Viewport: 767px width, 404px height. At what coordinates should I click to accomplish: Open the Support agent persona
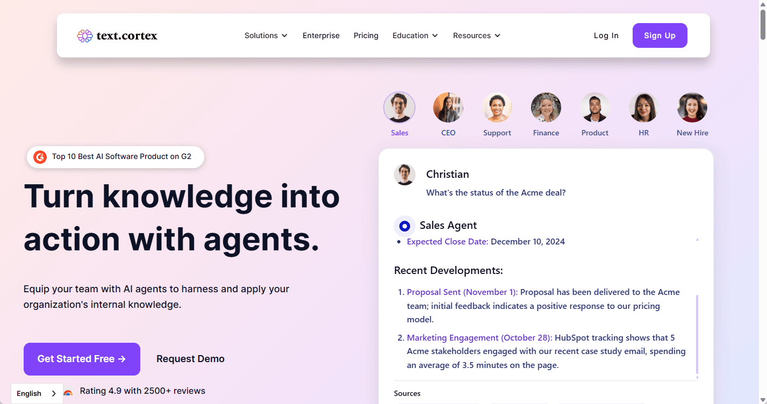click(x=497, y=107)
